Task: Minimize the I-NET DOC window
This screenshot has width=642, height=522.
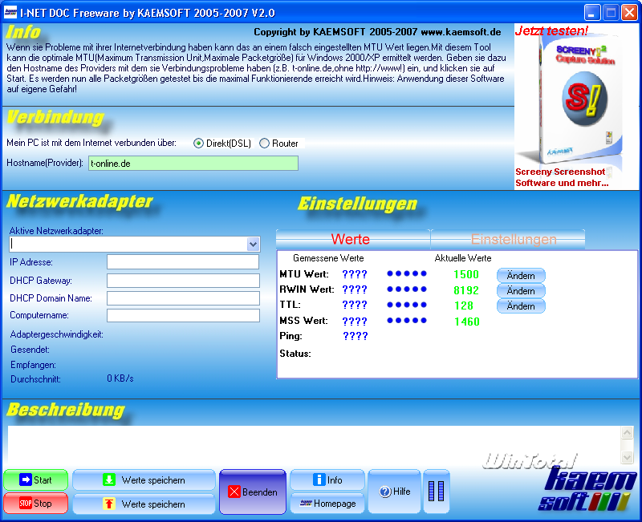Action: coord(591,13)
